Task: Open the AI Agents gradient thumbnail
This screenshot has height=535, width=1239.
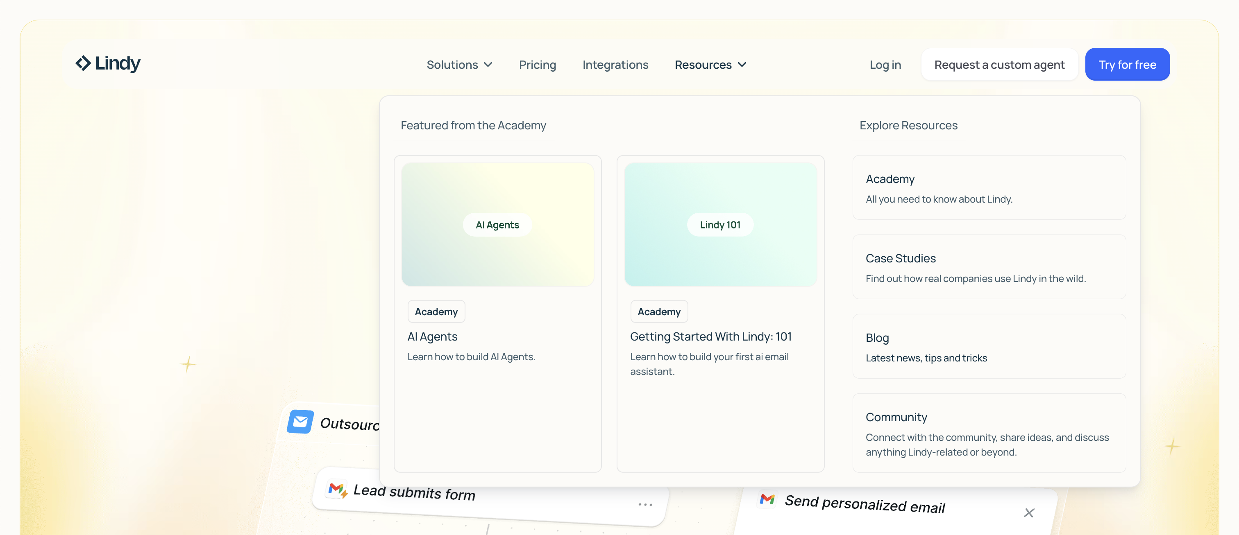Action: (497, 224)
